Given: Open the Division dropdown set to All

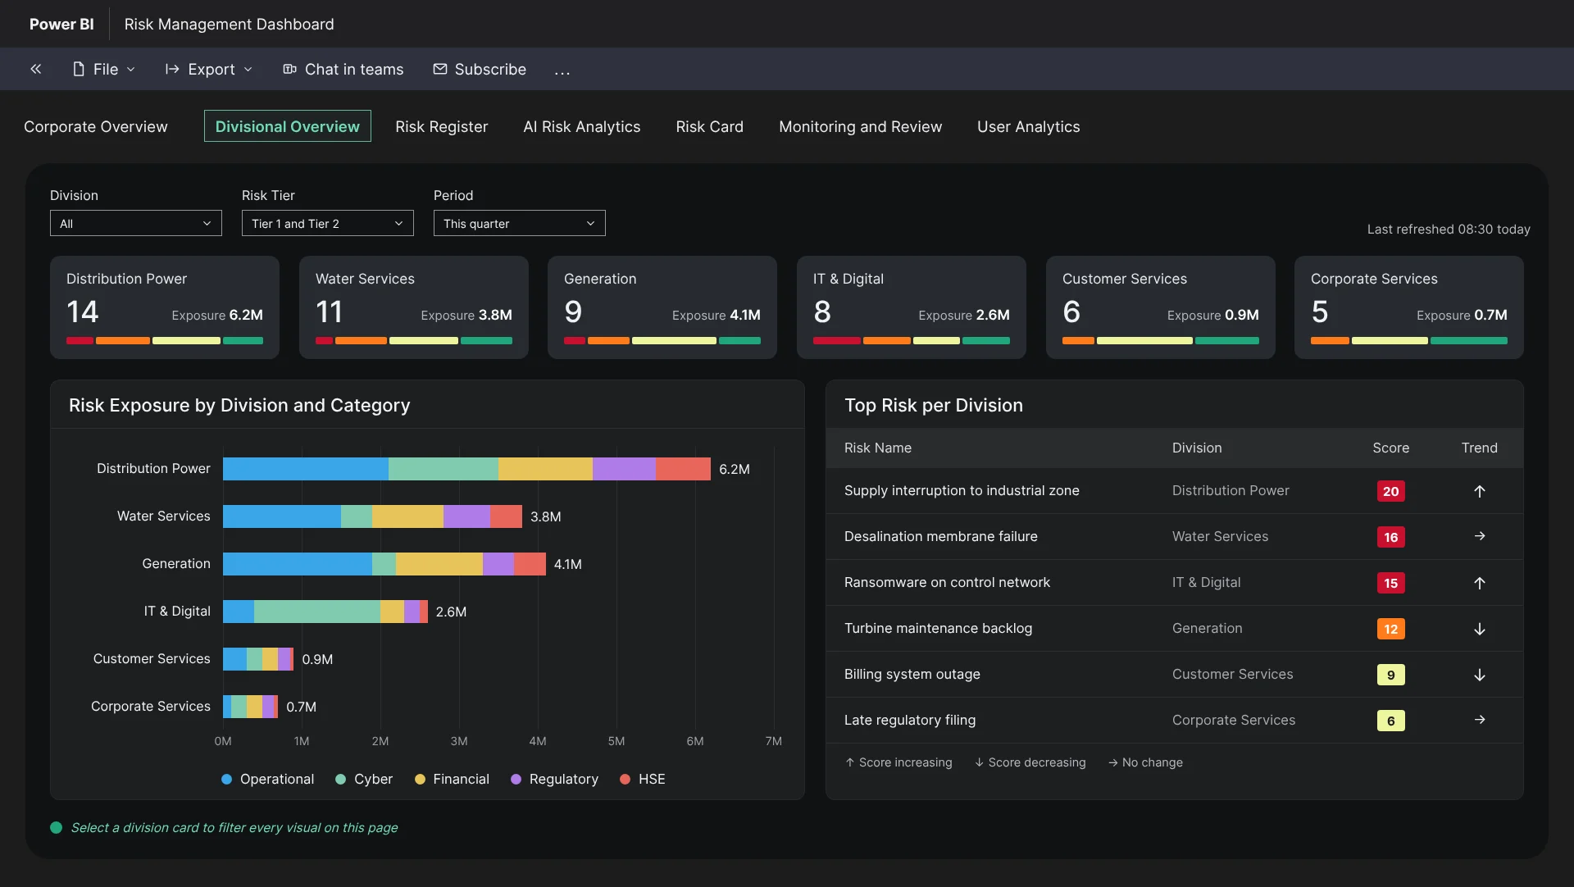Looking at the screenshot, I should [136, 224].
